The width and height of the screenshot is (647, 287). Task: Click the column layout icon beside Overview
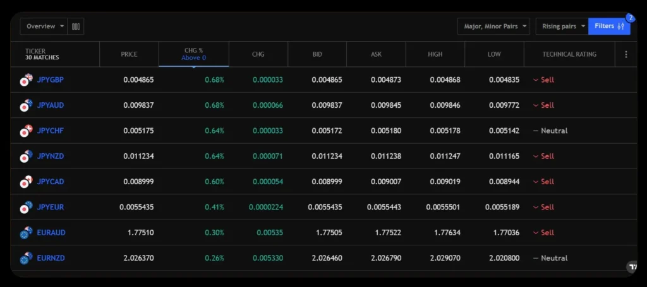click(x=76, y=26)
